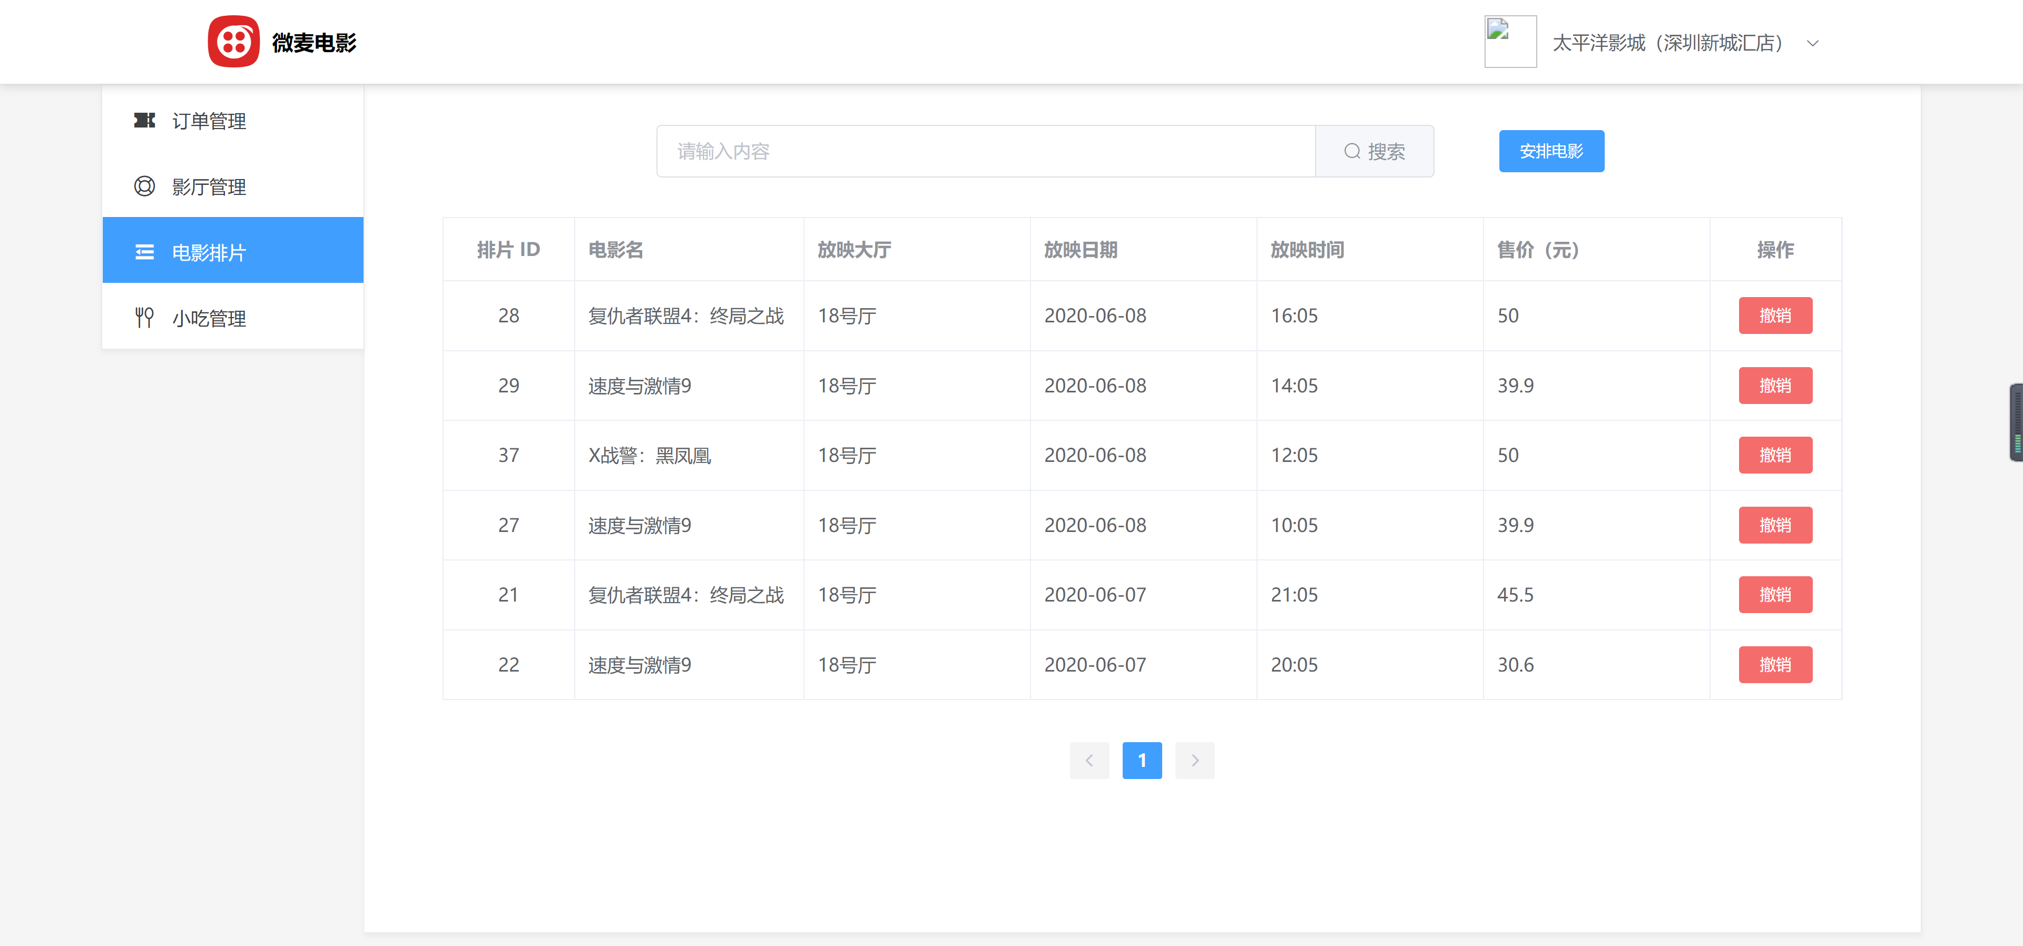Revoke X战警：黑凤凰 schedule with 撤销

click(x=1775, y=455)
